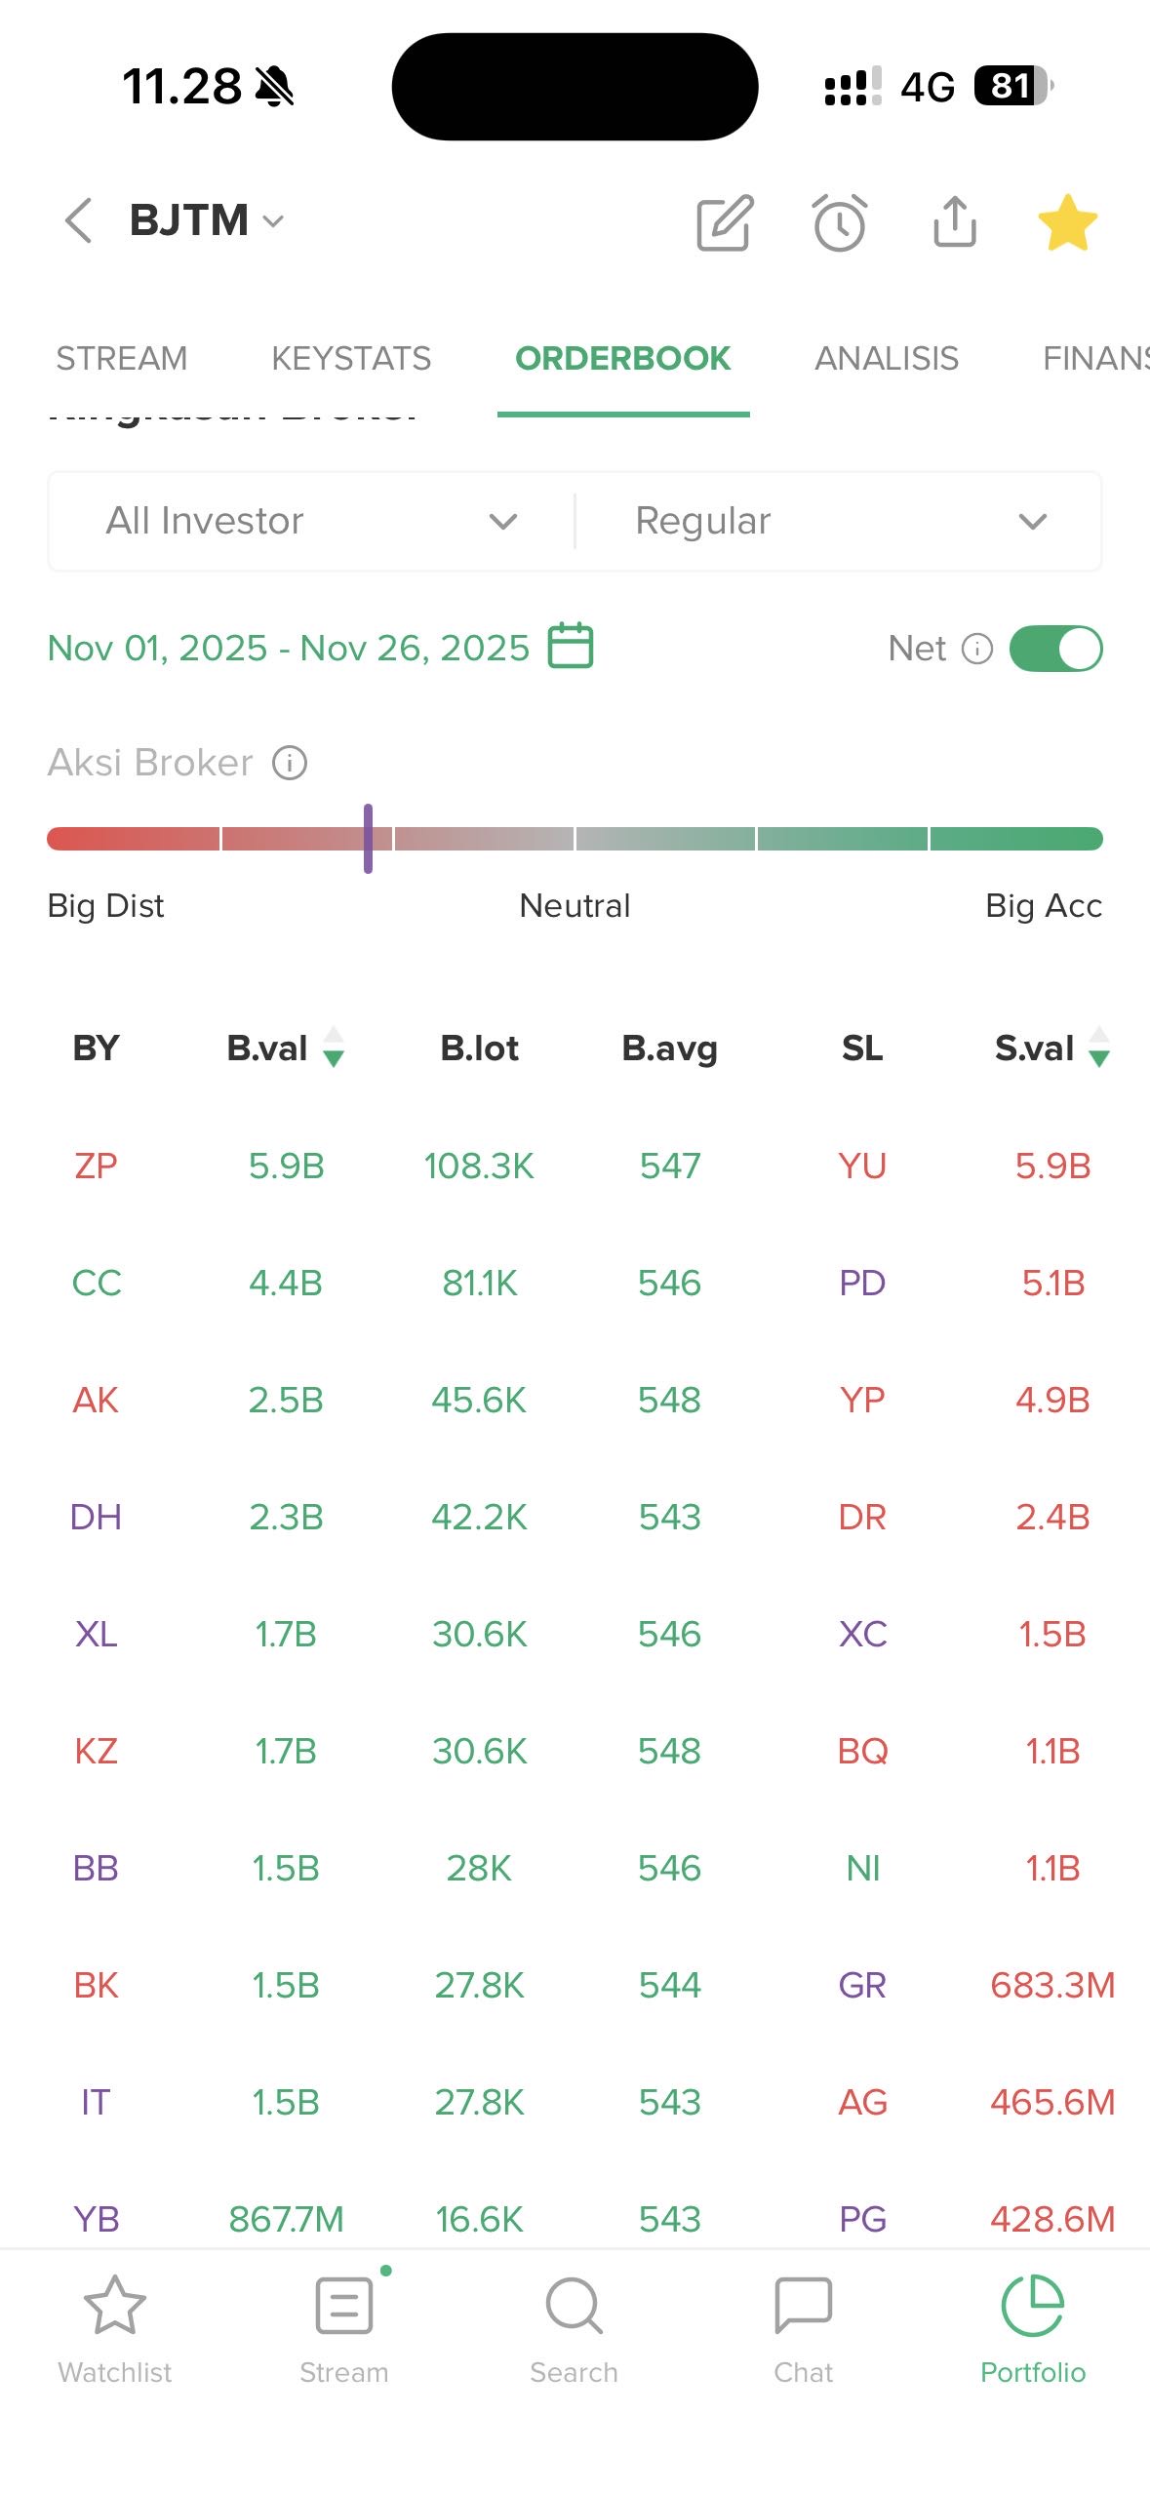
Task: Click the Aksi Broker indicator marker
Action: [368, 839]
